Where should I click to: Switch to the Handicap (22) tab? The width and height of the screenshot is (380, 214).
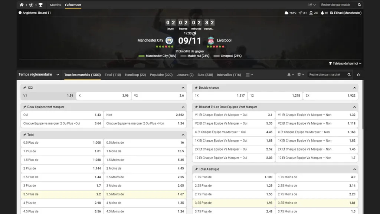(135, 75)
